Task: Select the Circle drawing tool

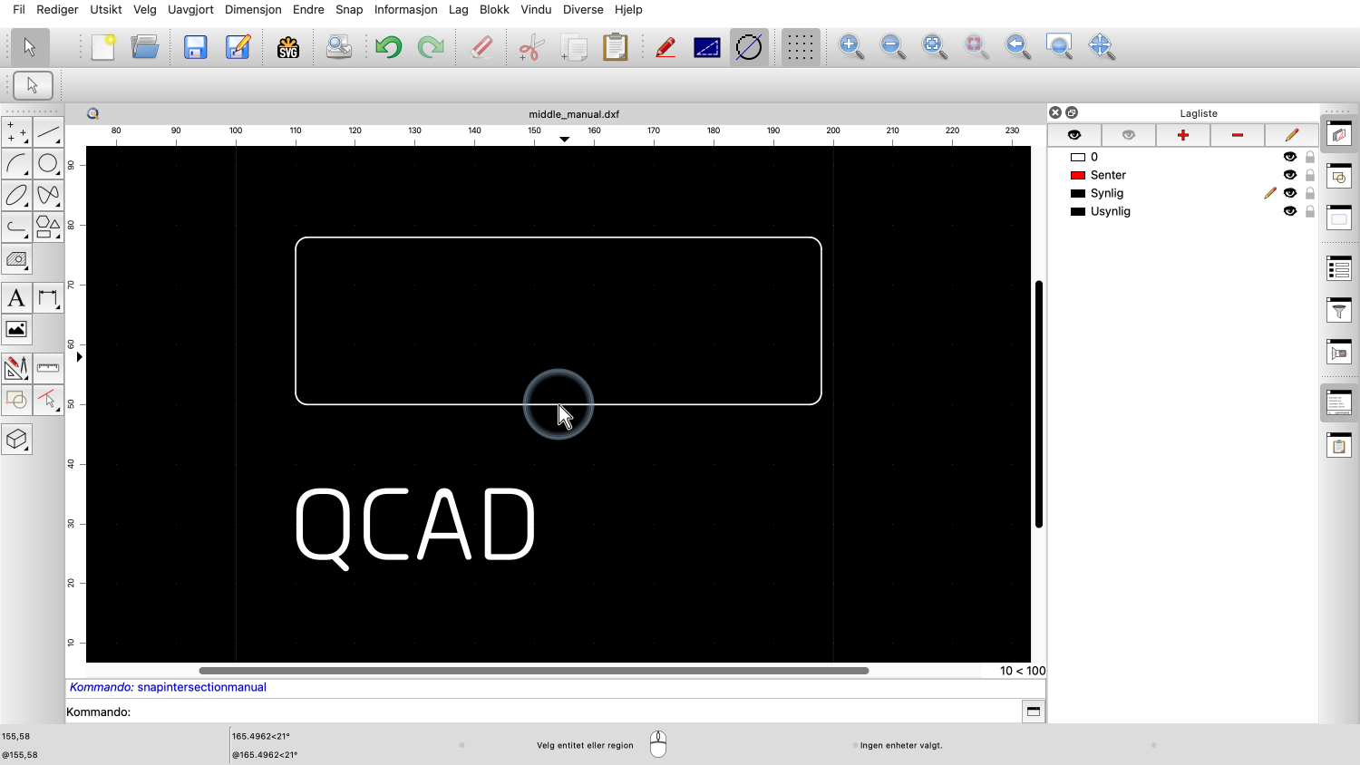Action: (48, 164)
